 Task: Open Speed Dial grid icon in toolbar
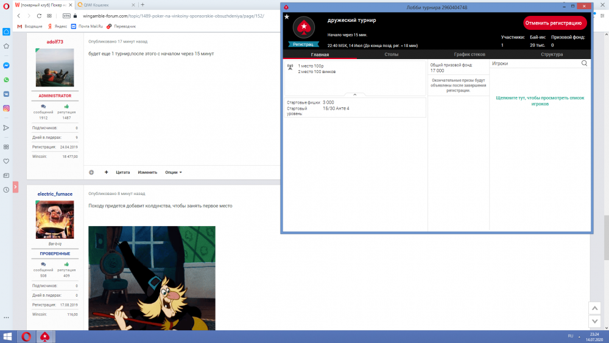pos(49,16)
